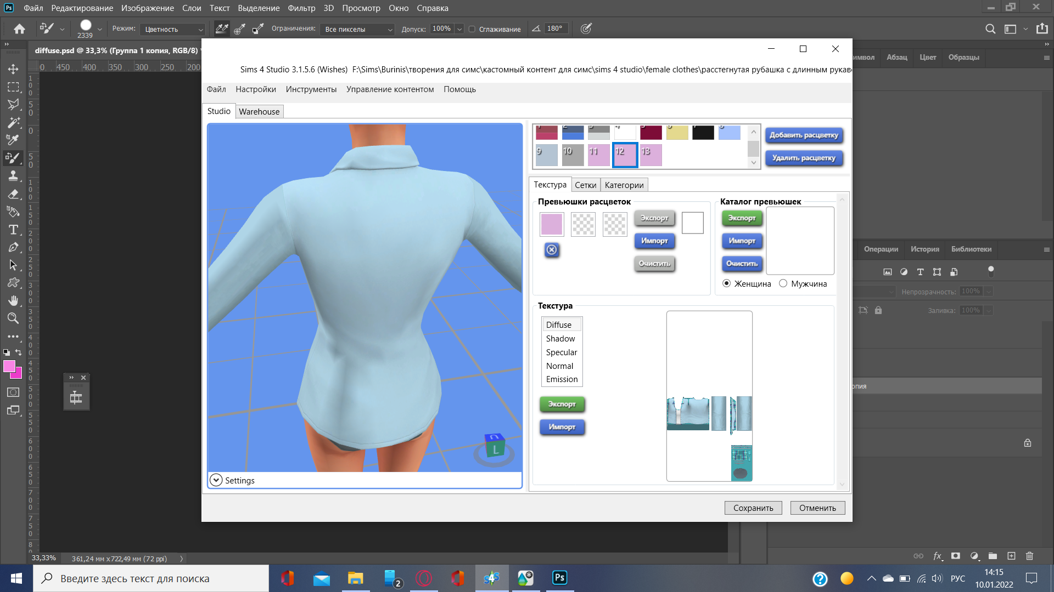This screenshot has width=1054, height=592.
Task: Expand the Settings panel below the 3D view
Action: tap(216, 480)
